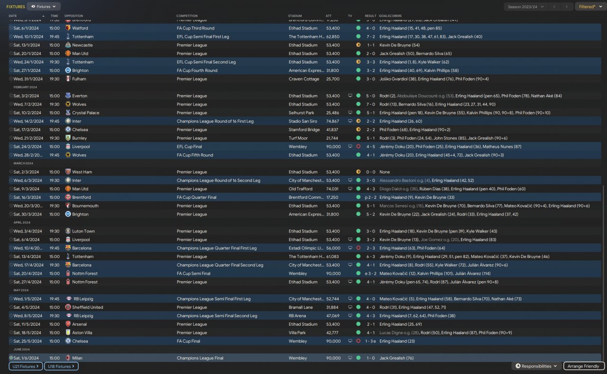Click TV icon on EFL Cup Final row
This screenshot has height=374, width=607.
(x=350, y=147)
